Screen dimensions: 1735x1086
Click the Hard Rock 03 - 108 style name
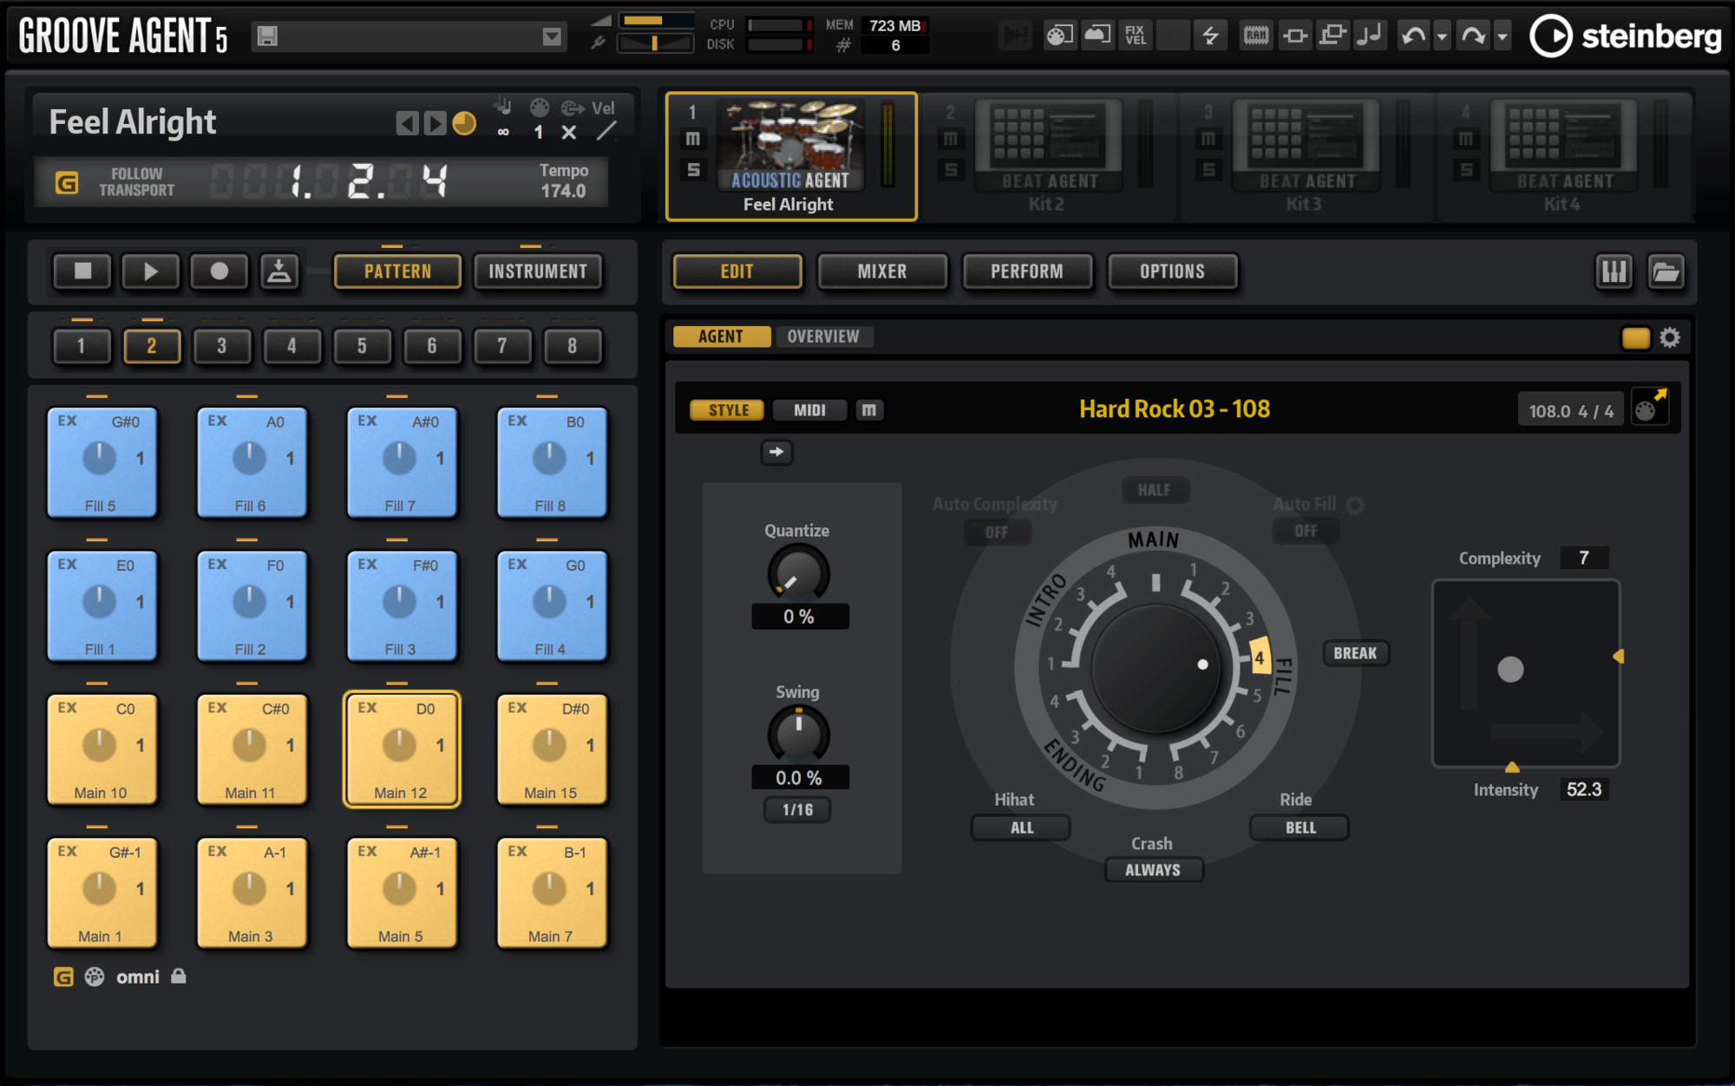coord(1175,409)
